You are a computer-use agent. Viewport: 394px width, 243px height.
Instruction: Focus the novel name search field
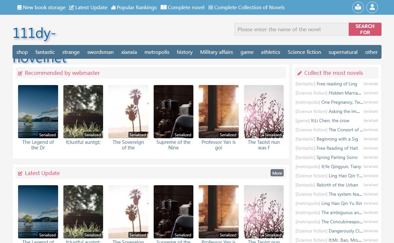tap(292, 29)
